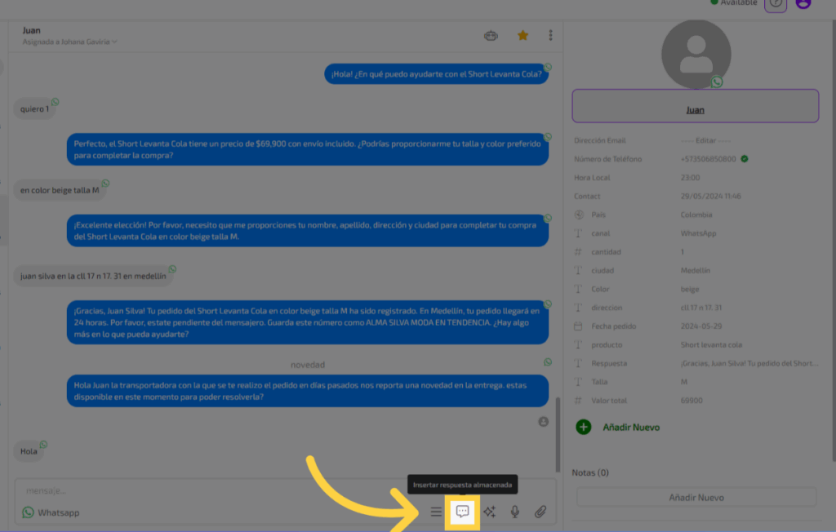Viewport: 836px width, 532px height.
Task: Click the robot bot icon in chat header
Action: 490,35
